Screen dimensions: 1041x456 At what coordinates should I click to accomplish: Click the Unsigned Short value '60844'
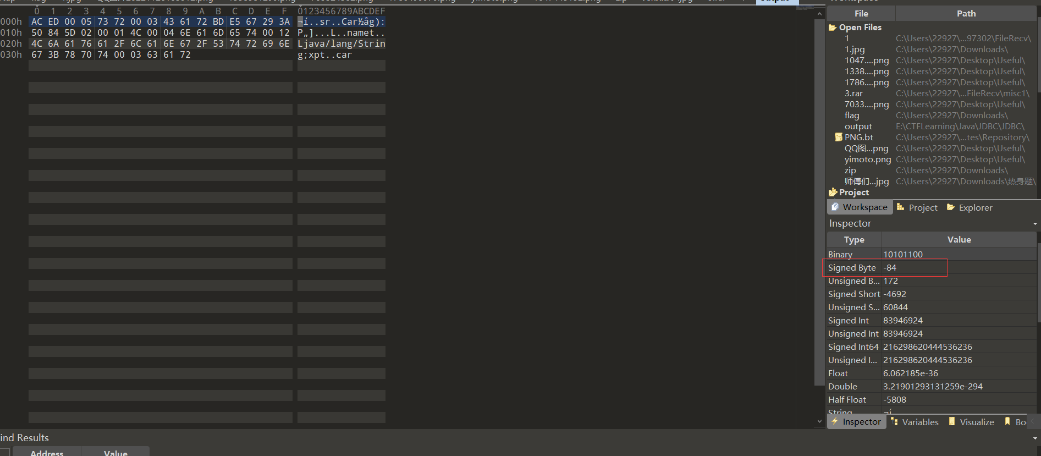pyautogui.click(x=895, y=307)
